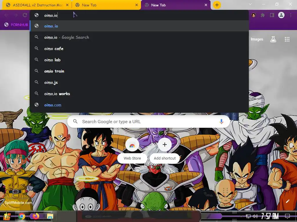Click the browser back arrow
297x222 pixels.
pos(6,15)
